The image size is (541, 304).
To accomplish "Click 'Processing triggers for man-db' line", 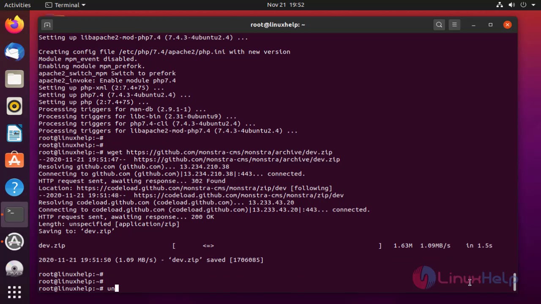I will [122, 109].
